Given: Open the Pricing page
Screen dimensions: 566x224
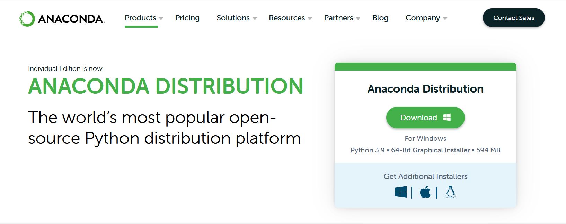Looking at the screenshot, I should click(187, 18).
